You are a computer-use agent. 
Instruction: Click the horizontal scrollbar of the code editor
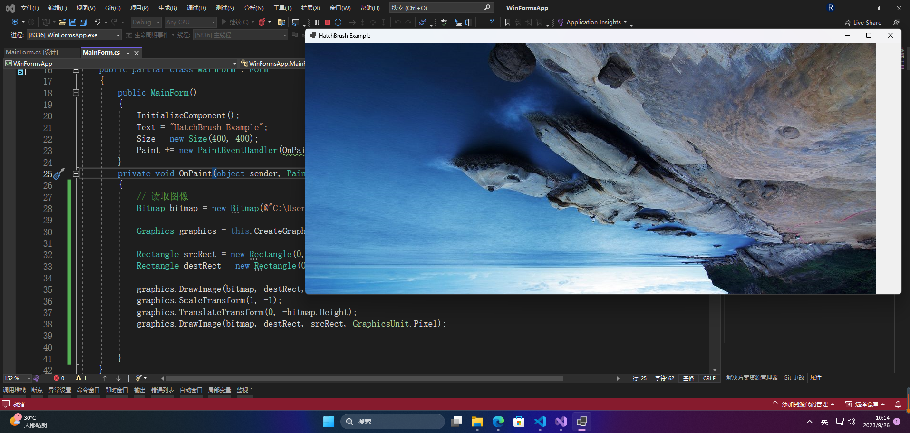pos(365,378)
